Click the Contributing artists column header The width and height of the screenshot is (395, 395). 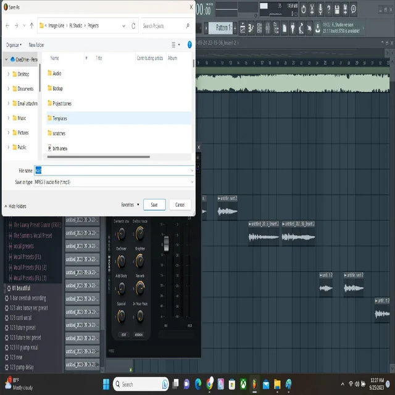pos(150,58)
